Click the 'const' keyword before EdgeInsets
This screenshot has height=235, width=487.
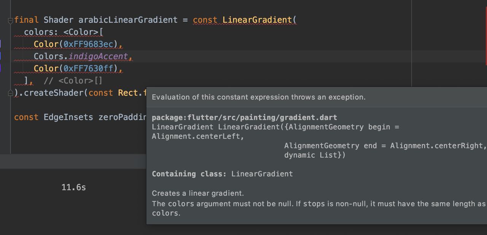(26, 117)
